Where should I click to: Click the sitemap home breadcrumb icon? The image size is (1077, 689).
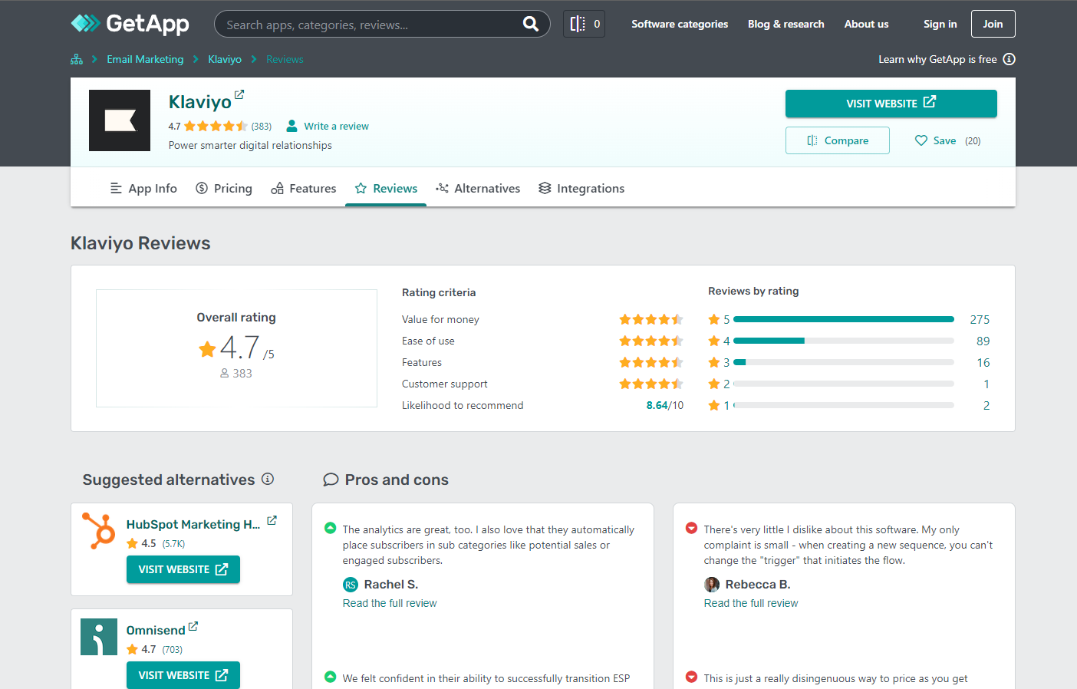[77, 59]
